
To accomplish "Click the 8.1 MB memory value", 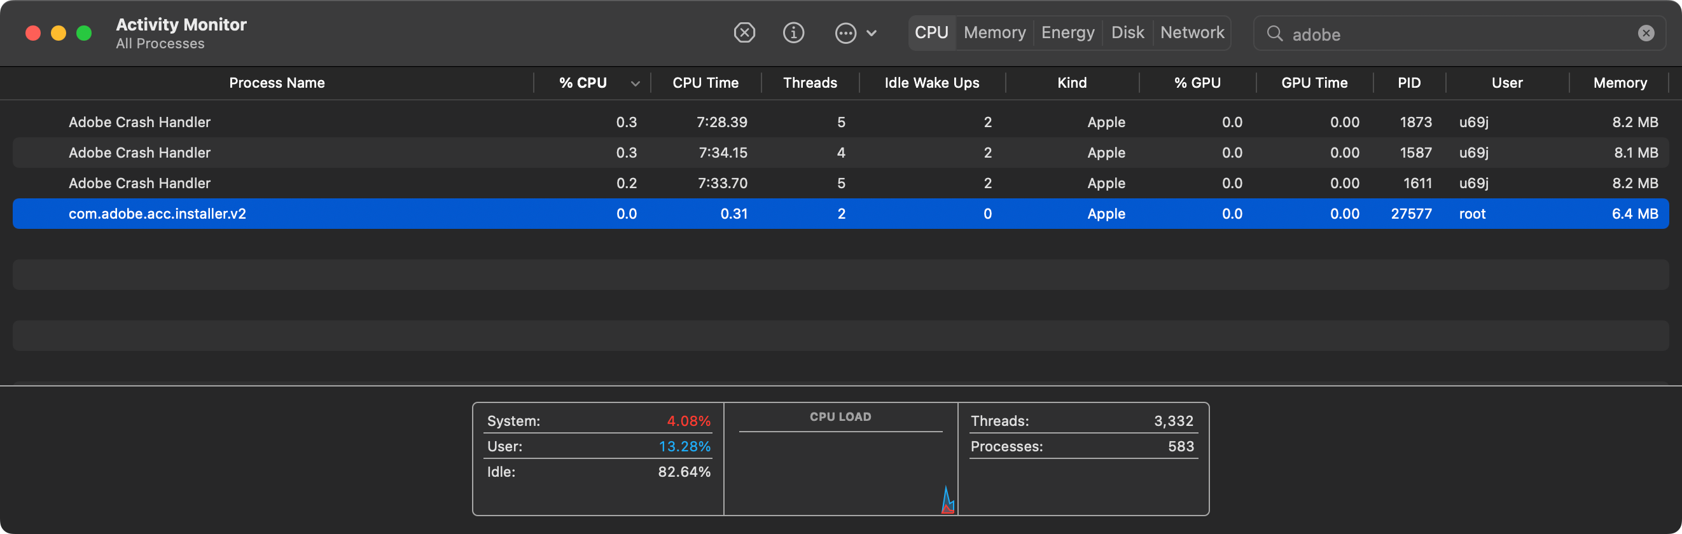I will coord(1636,153).
